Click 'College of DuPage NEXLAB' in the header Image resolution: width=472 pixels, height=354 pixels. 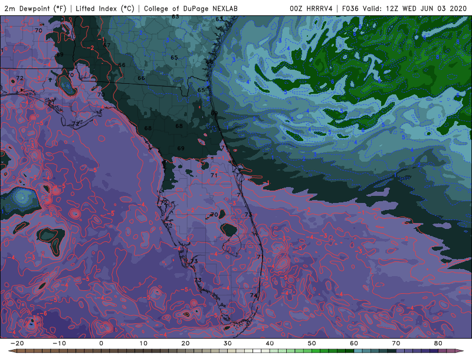coord(191,8)
